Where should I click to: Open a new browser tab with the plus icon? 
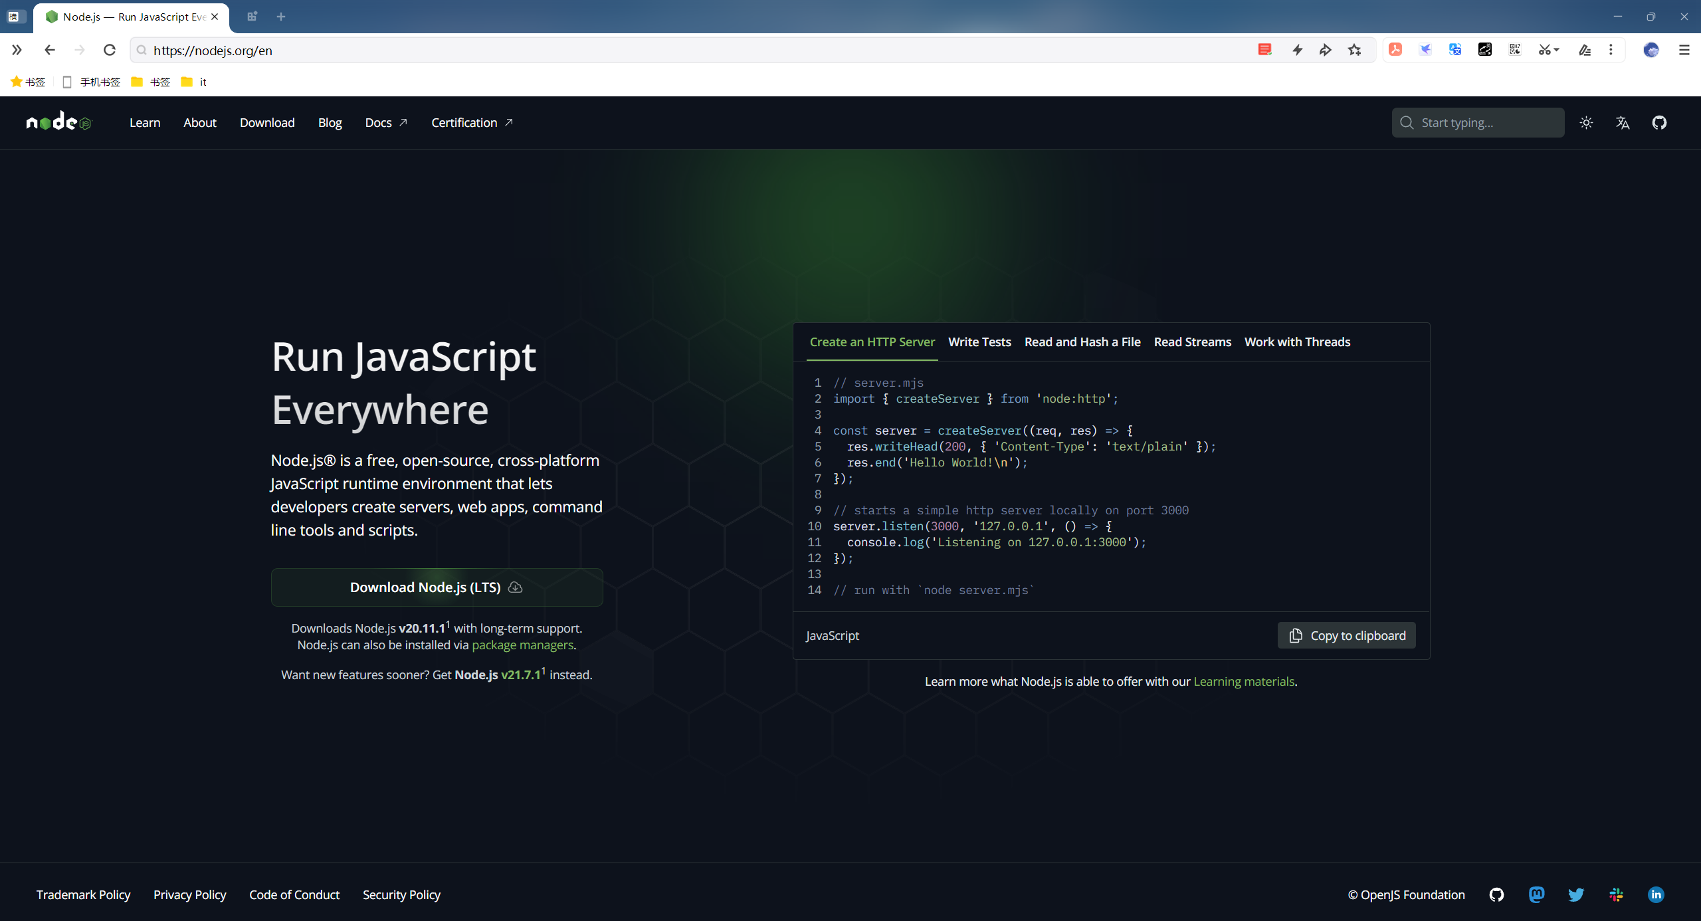click(281, 17)
